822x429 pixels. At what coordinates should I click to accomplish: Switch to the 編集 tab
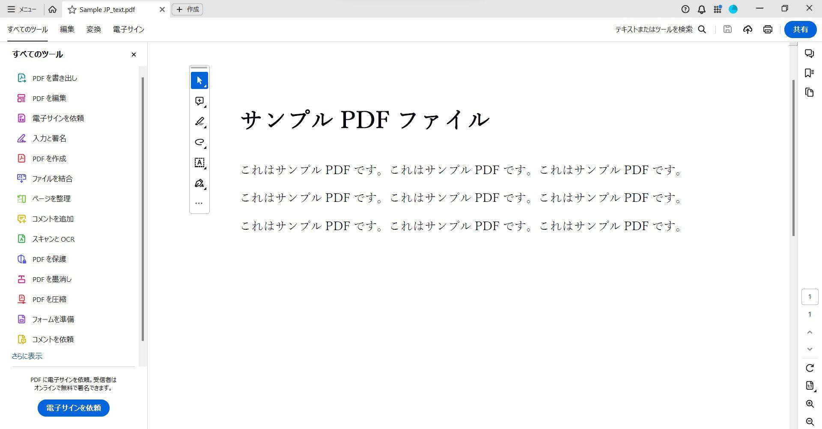[x=67, y=29]
